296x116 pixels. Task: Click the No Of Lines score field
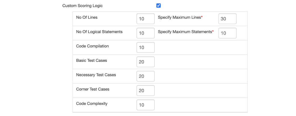click(145, 19)
